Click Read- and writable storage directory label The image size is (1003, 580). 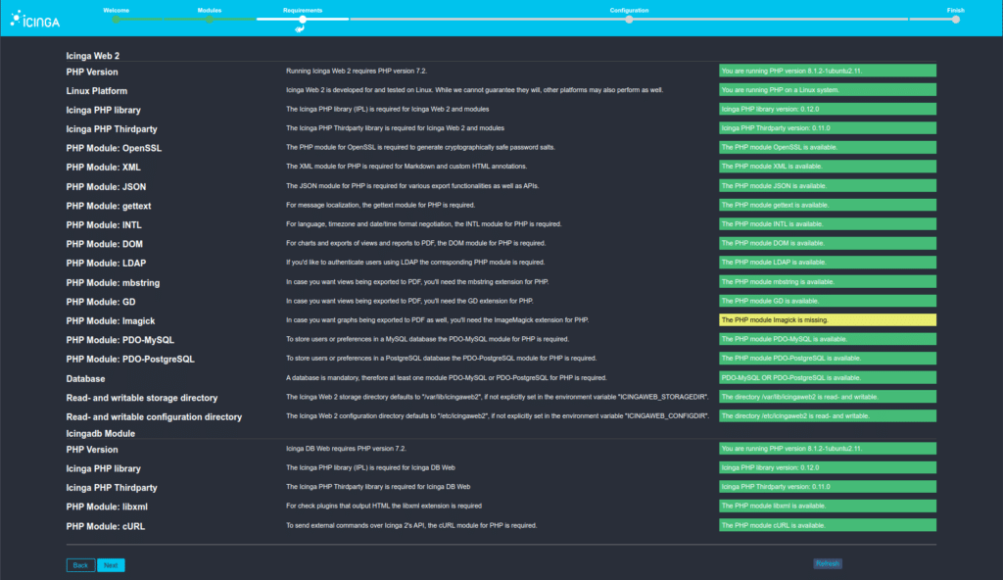(x=142, y=398)
